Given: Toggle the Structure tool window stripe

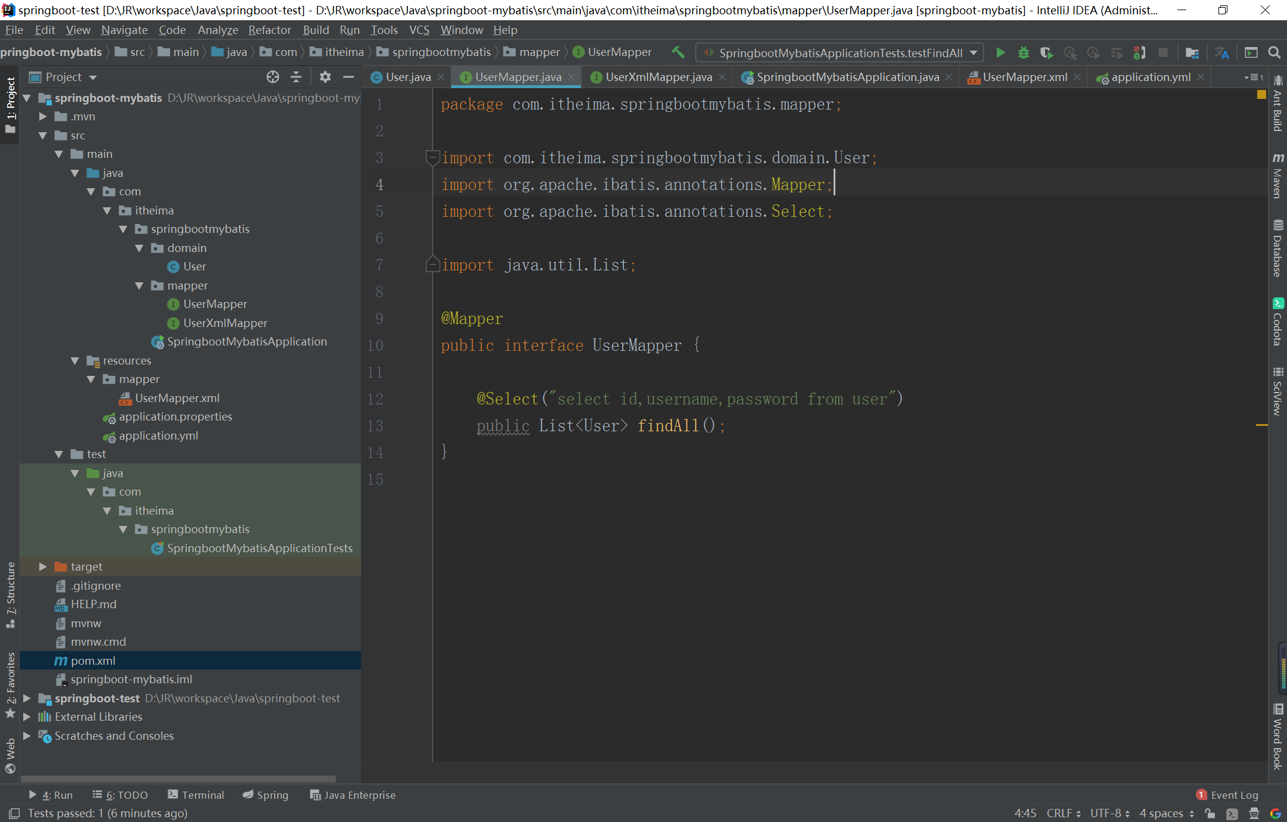Looking at the screenshot, I should pyautogui.click(x=10, y=594).
